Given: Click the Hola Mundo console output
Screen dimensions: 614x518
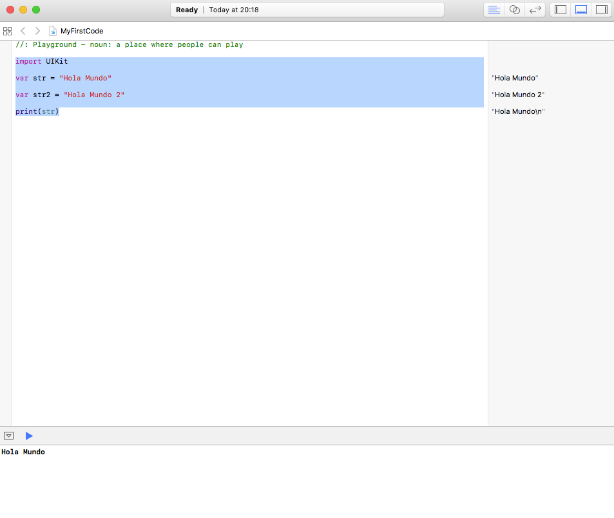Looking at the screenshot, I should pyautogui.click(x=23, y=452).
